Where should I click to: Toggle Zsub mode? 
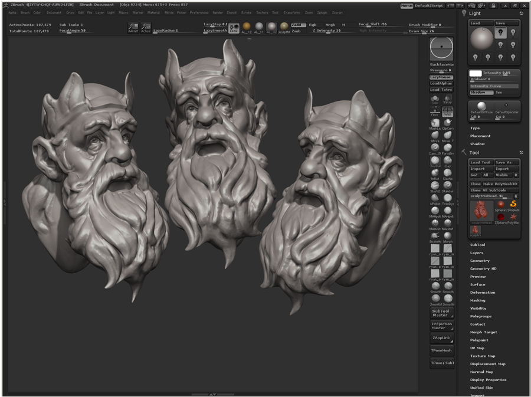pos(296,31)
